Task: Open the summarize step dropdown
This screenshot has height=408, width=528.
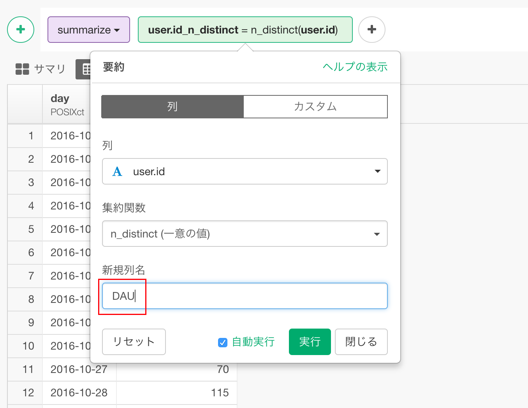Action: pos(89,30)
